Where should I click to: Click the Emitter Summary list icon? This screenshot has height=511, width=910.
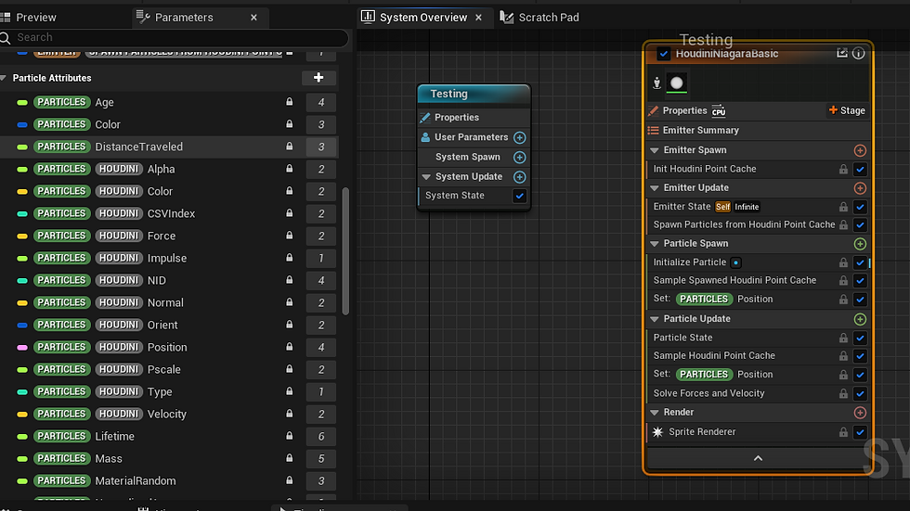pyautogui.click(x=654, y=131)
